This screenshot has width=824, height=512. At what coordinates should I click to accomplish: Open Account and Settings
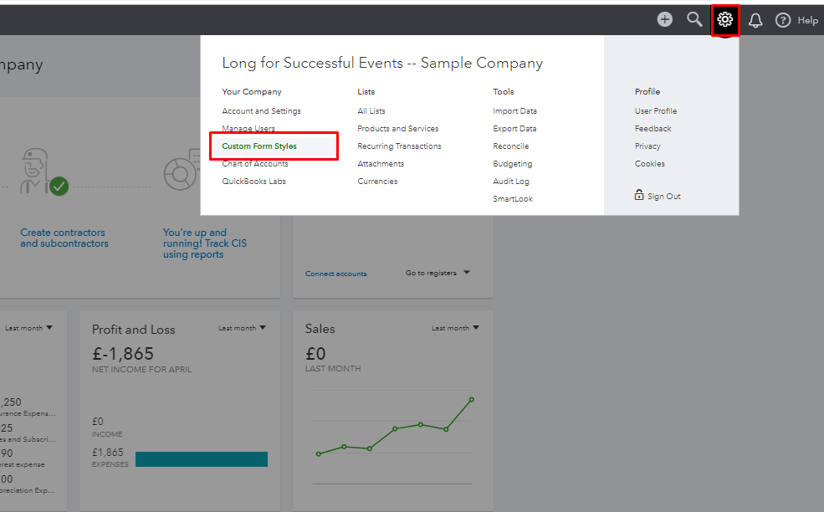[x=261, y=111]
